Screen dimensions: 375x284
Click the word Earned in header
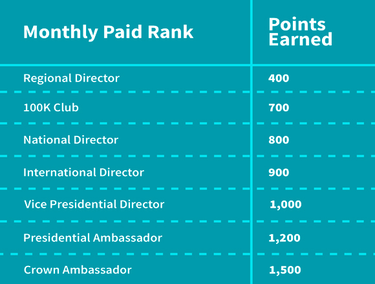point(301,39)
